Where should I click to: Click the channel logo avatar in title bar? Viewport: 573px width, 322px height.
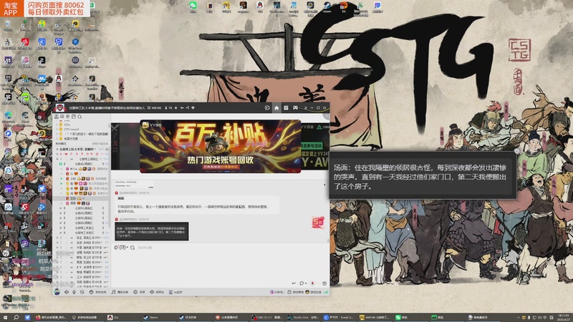click(60, 108)
